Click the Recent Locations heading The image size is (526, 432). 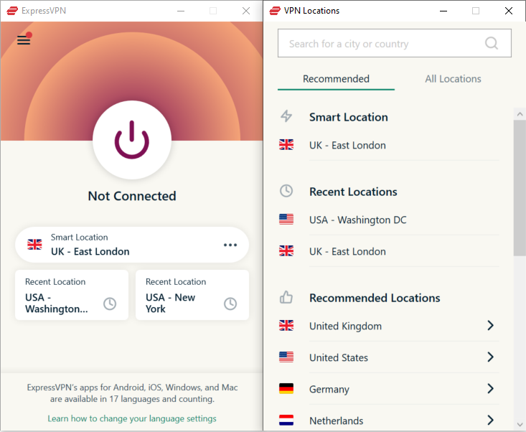353,192
